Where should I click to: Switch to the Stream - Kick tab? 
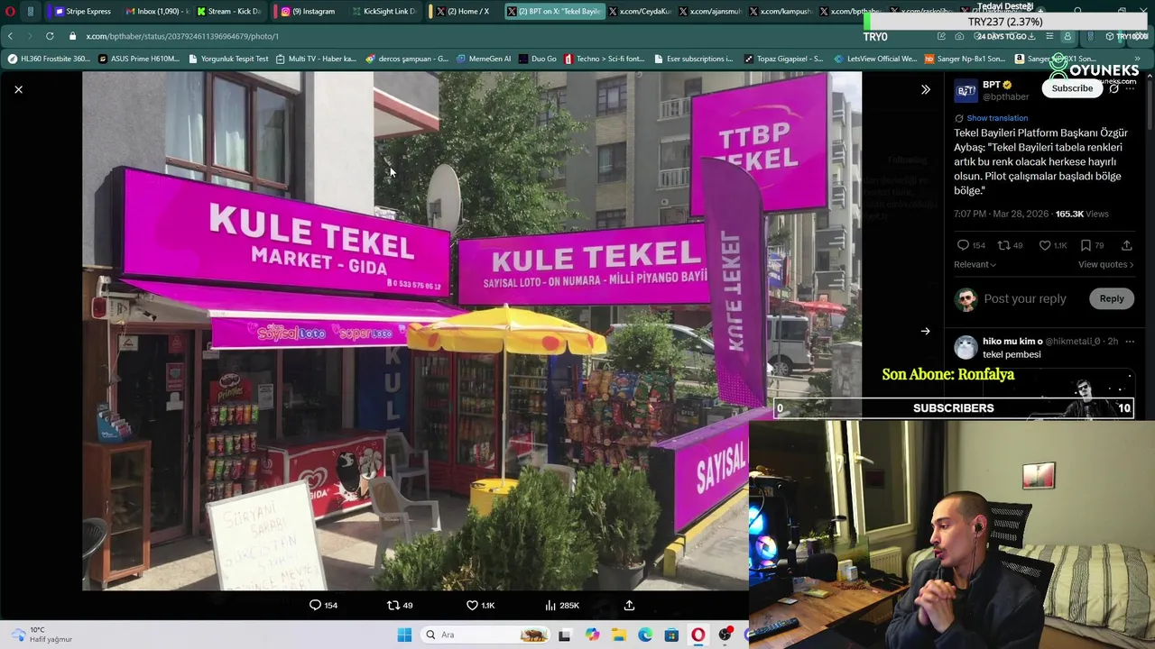point(226,11)
